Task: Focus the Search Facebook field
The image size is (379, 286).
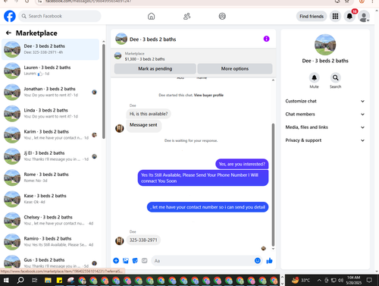Action: pyautogui.click(x=60, y=16)
